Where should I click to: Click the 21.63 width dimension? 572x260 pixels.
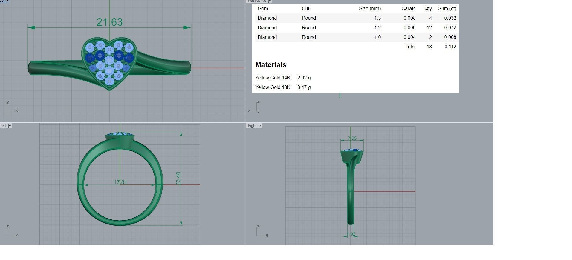[109, 22]
